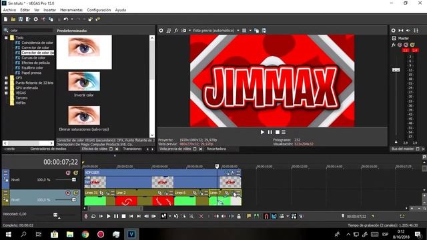Toggle automatic crossfades icon
This screenshot has width=427, height=240.
tap(274, 216)
